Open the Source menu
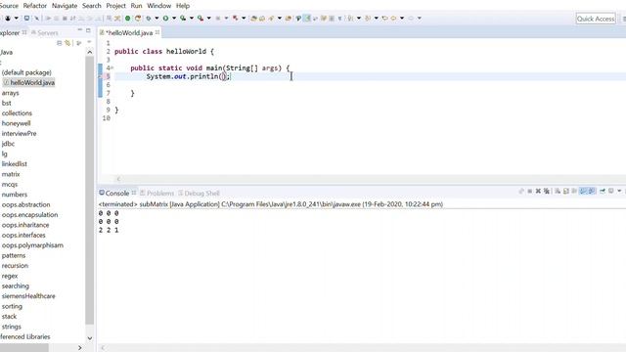Image resolution: width=626 pixels, height=352 pixels. [x=9, y=6]
